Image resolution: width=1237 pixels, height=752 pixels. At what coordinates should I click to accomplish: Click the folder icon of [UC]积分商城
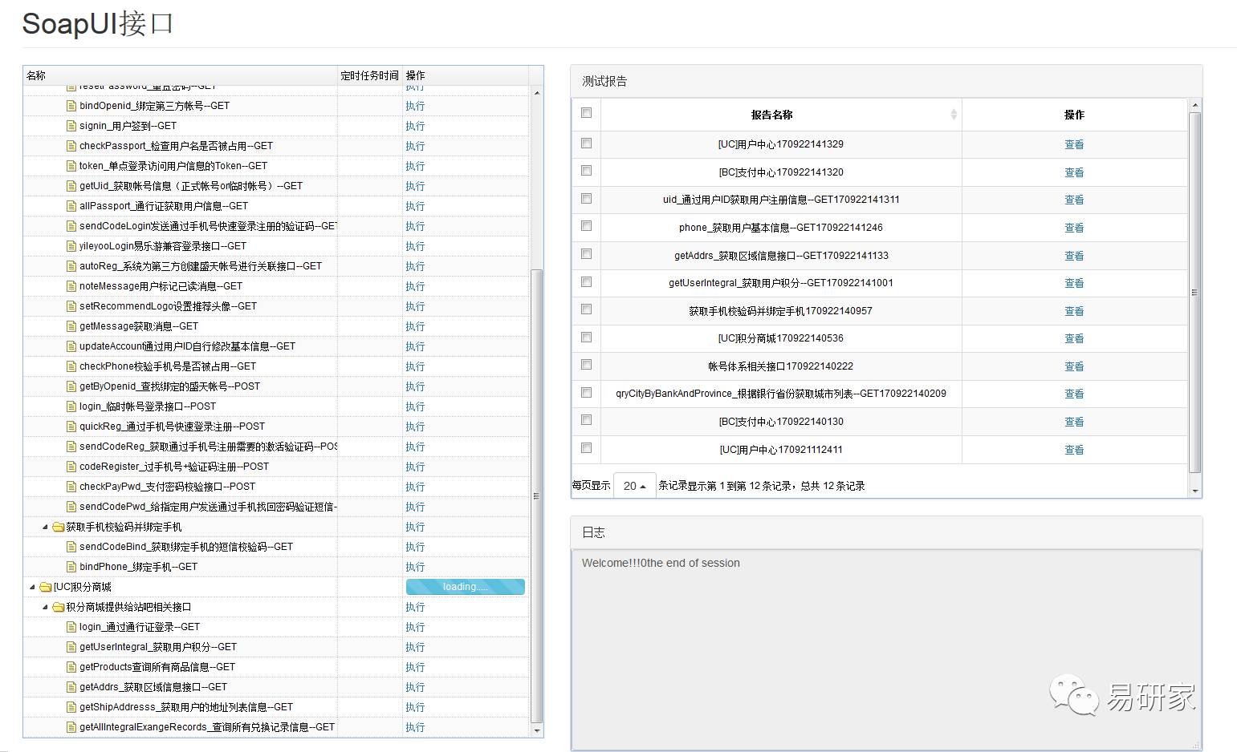pyautogui.click(x=46, y=587)
